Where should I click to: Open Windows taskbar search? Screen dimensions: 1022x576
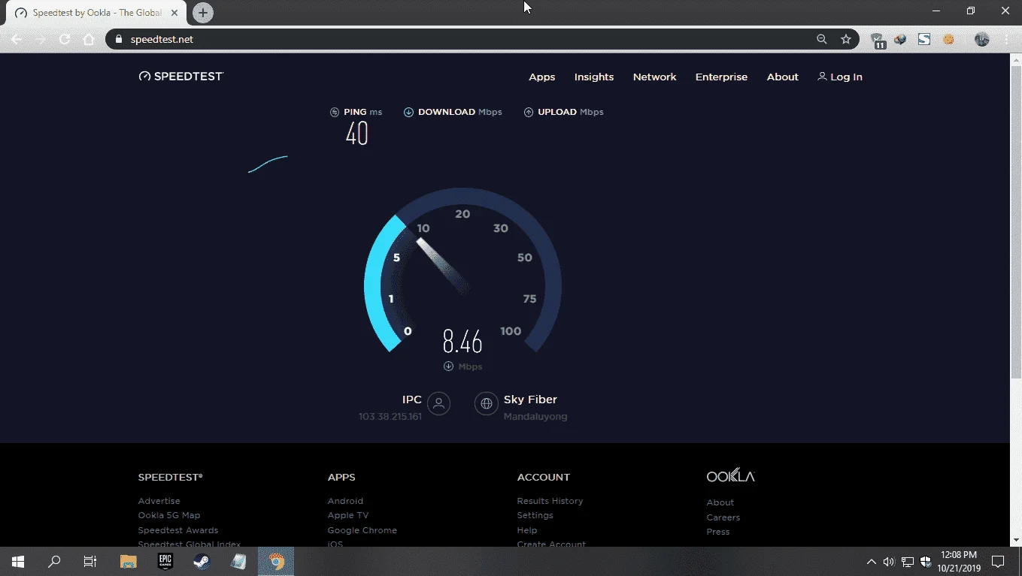[54, 561]
